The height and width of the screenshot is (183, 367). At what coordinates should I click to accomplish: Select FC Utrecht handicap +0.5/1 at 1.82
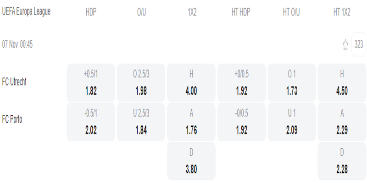click(91, 82)
